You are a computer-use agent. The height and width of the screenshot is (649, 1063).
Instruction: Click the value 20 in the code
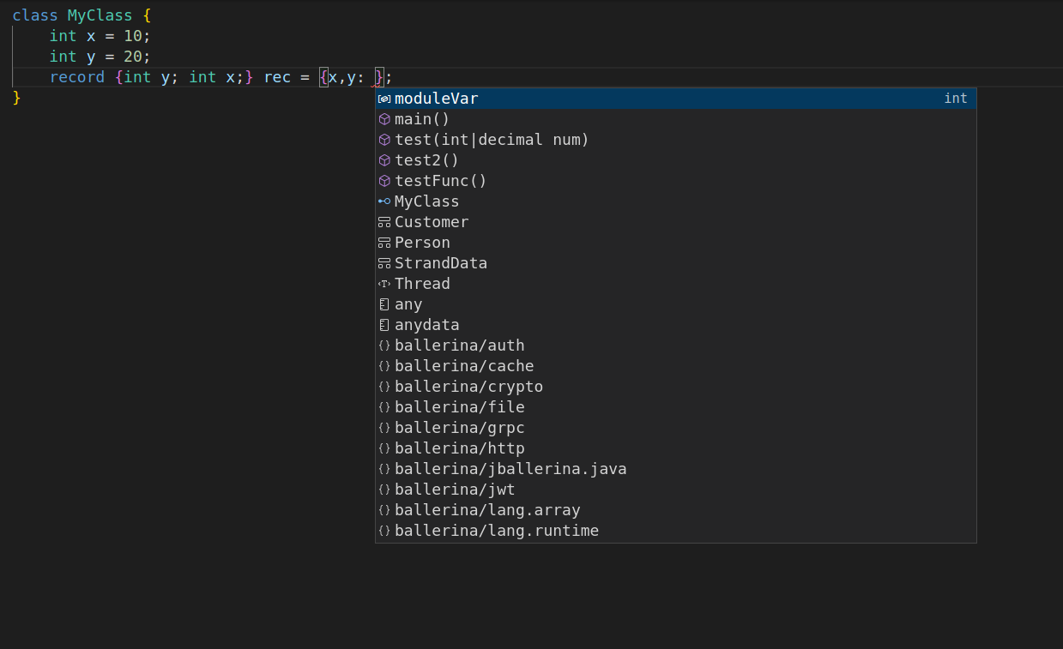(133, 57)
